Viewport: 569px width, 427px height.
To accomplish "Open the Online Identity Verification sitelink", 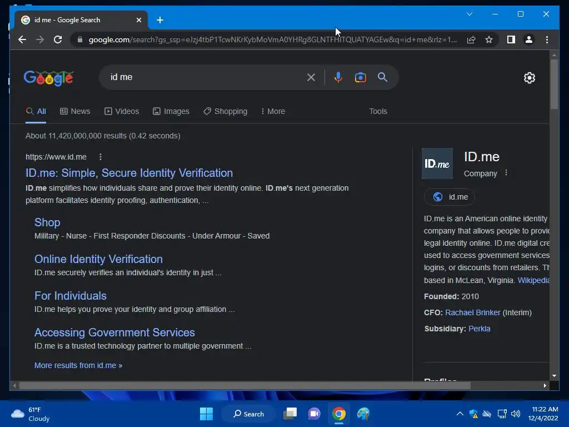I will [98, 259].
